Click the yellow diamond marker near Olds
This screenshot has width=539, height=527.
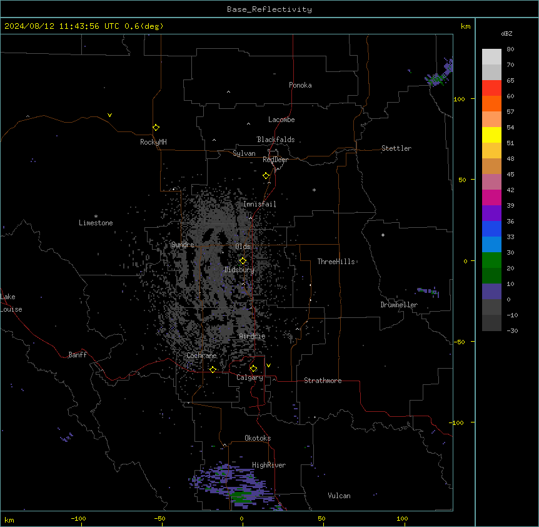coord(243,261)
